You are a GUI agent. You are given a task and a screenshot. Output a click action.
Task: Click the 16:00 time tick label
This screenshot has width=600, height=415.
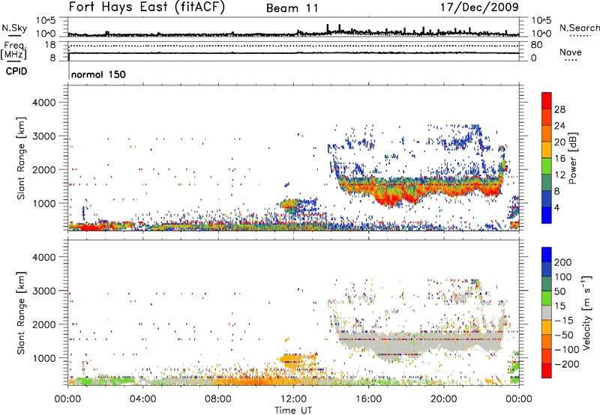point(368,399)
